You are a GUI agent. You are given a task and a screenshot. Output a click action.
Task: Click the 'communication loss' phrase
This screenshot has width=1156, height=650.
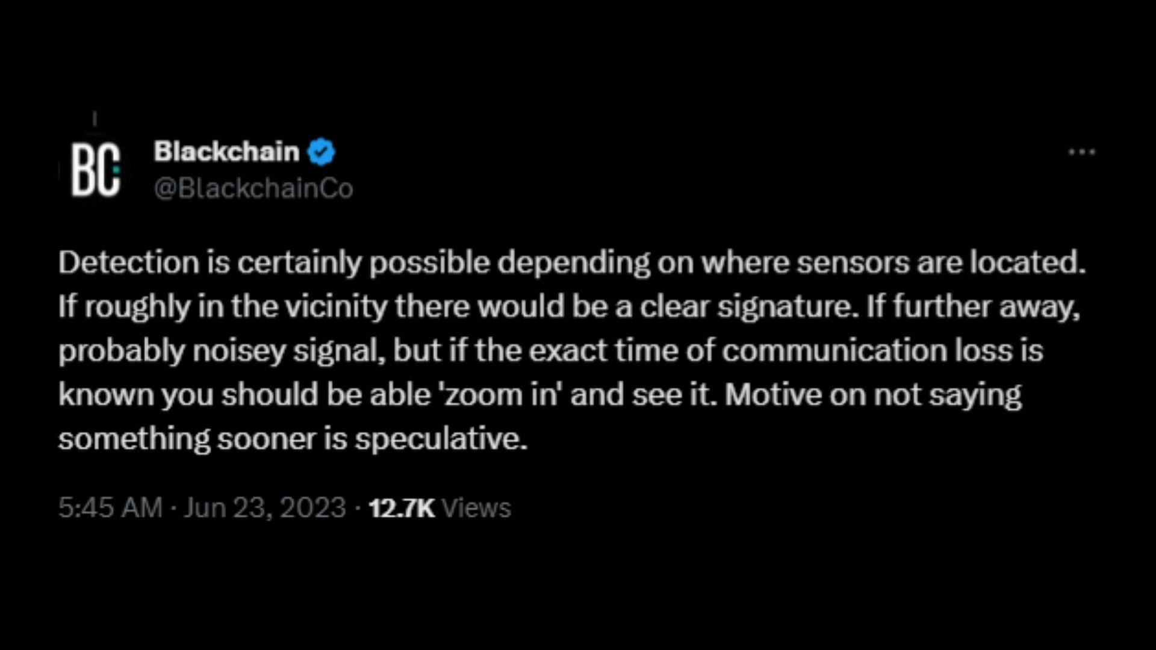click(868, 350)
